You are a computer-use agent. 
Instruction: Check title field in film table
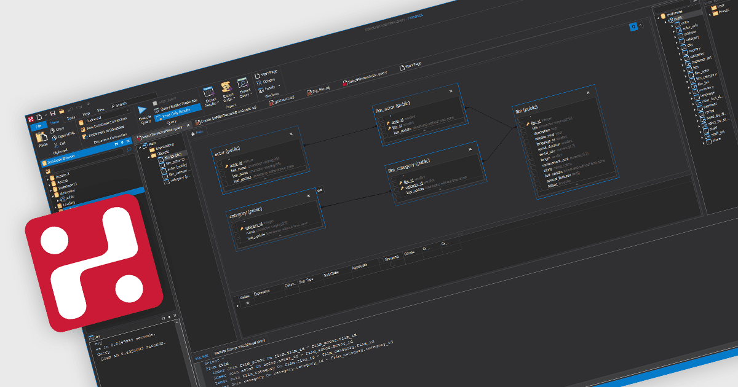click(524, 131)
